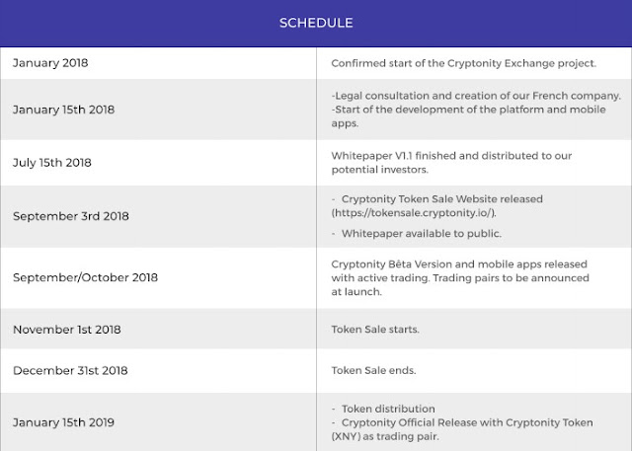The image size is (632, 451).
Task: Click 'Whitepaper available to public' bullet
Action: 422,234
